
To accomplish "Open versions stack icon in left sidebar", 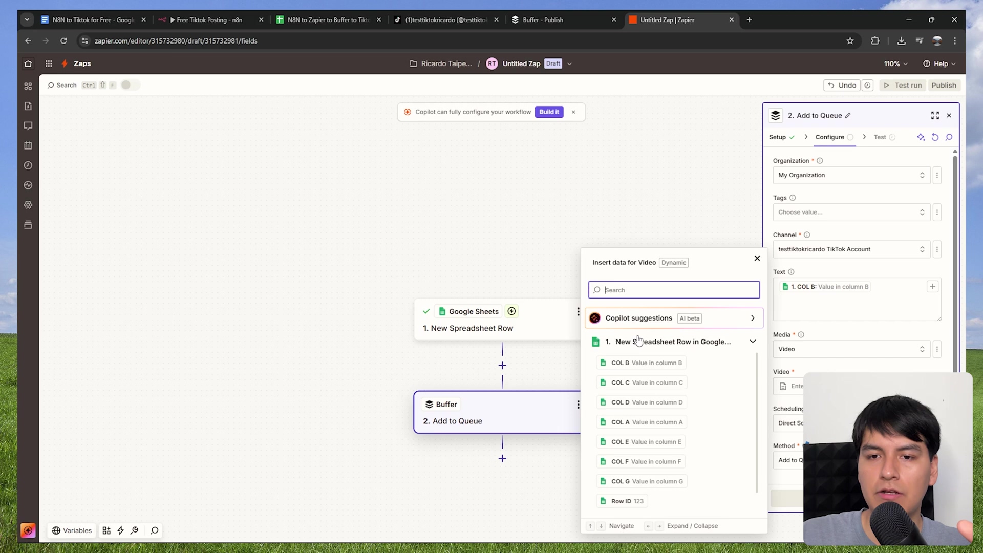I will coord(28,225).
